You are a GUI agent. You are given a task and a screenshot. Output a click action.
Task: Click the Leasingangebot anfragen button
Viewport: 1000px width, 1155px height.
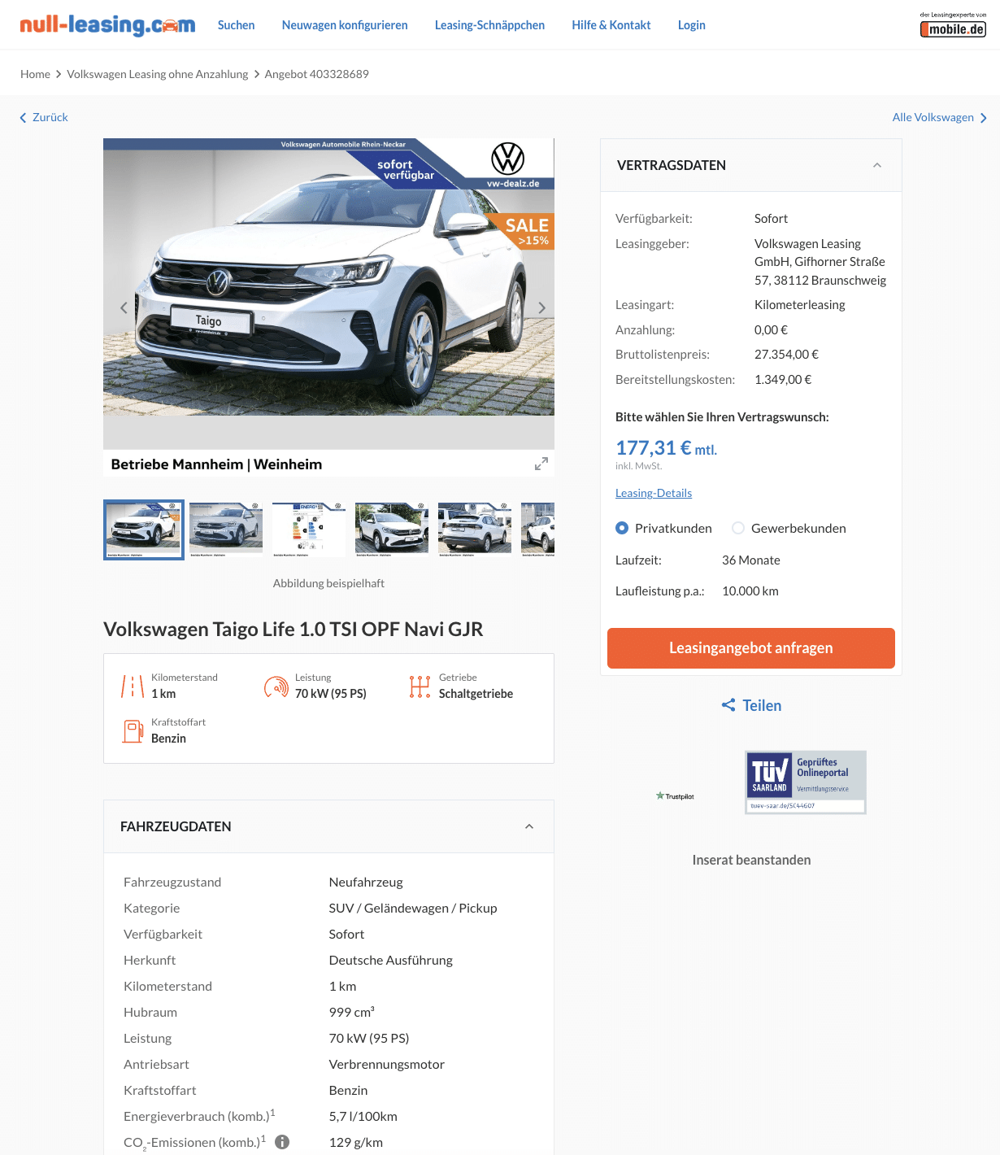751,648
